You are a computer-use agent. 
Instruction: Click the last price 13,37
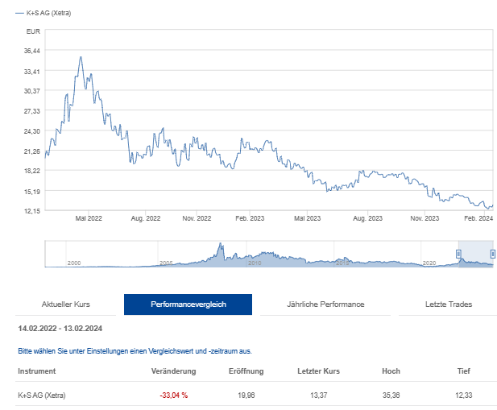point(318,396)
